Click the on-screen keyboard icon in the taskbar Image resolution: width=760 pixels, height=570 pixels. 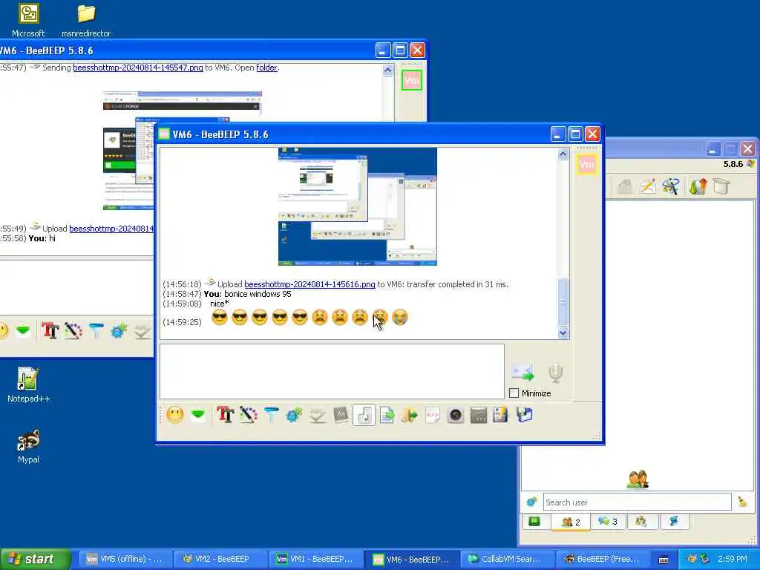664,560
